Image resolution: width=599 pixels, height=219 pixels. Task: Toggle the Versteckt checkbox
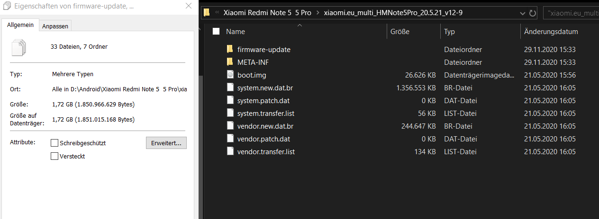click(54, 156)
